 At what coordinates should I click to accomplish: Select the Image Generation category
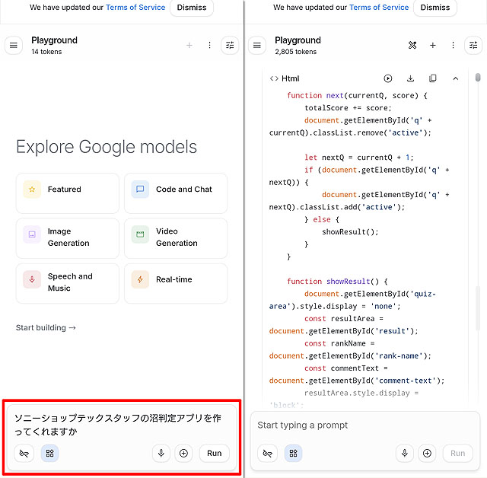[x=67, y=237]
